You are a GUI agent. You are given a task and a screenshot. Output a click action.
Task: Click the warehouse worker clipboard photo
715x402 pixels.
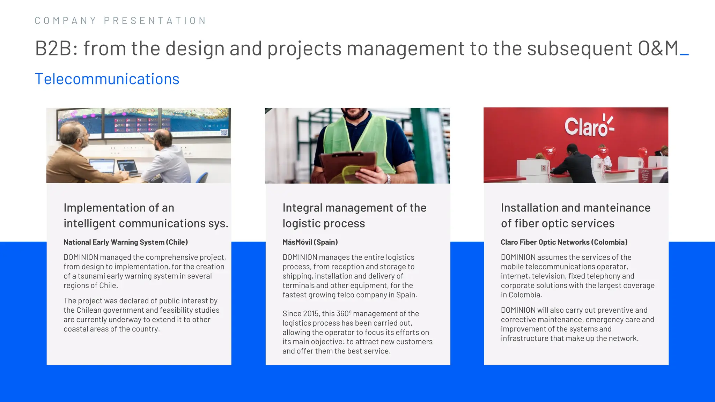357,145
